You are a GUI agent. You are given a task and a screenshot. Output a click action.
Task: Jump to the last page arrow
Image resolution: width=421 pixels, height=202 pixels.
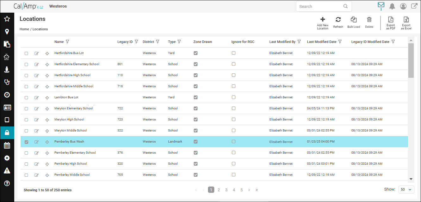(x=257, y=190)
